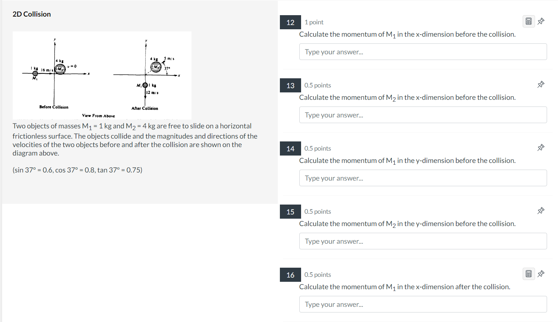
Task: Pin question 16
Action: (541, 273)
